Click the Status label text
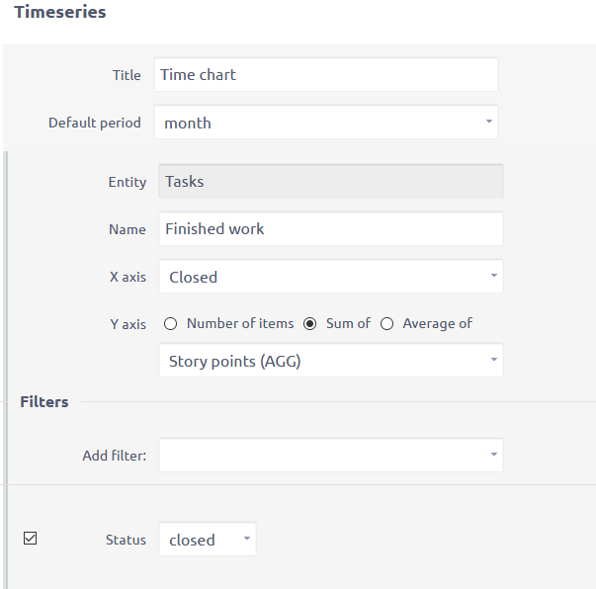 click(x=126, y=541)
